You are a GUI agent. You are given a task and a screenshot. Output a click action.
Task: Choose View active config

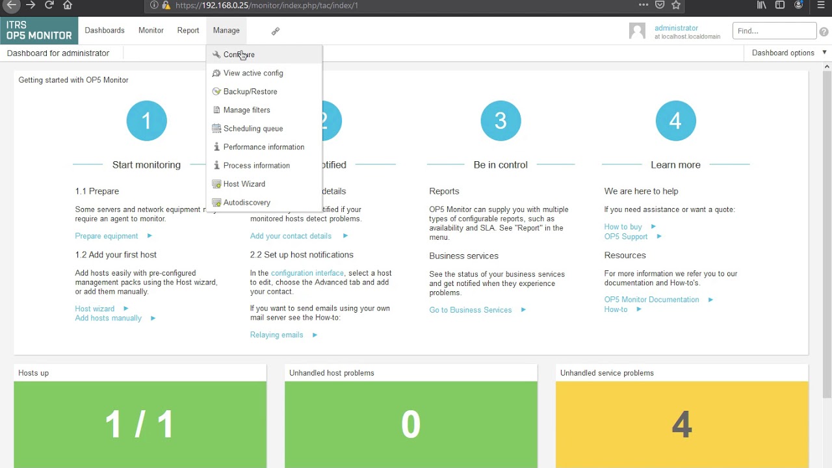[264, 73]
